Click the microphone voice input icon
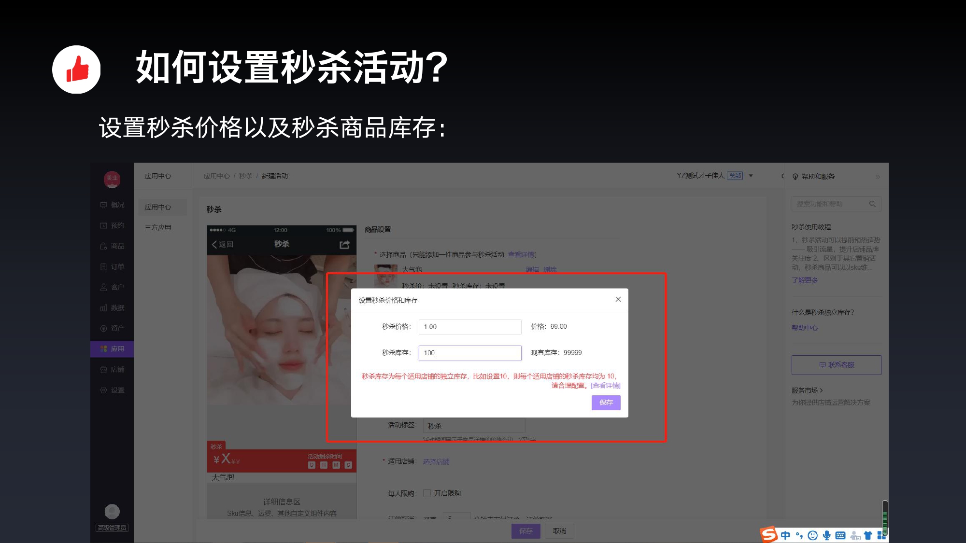The width and height of the screenshot is (966, 543). pos(827,535)
